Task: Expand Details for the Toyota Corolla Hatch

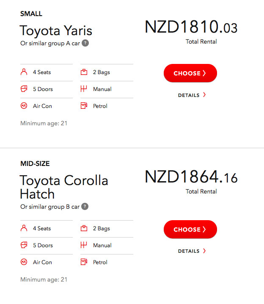Action: tap(192, 251)
